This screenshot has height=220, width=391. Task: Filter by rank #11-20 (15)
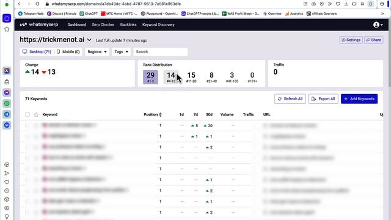(x=191, y=77)
